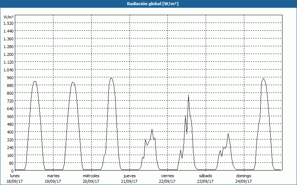
Task: Select the 1.200 y-axis value label
Action: tap(8, 54)
